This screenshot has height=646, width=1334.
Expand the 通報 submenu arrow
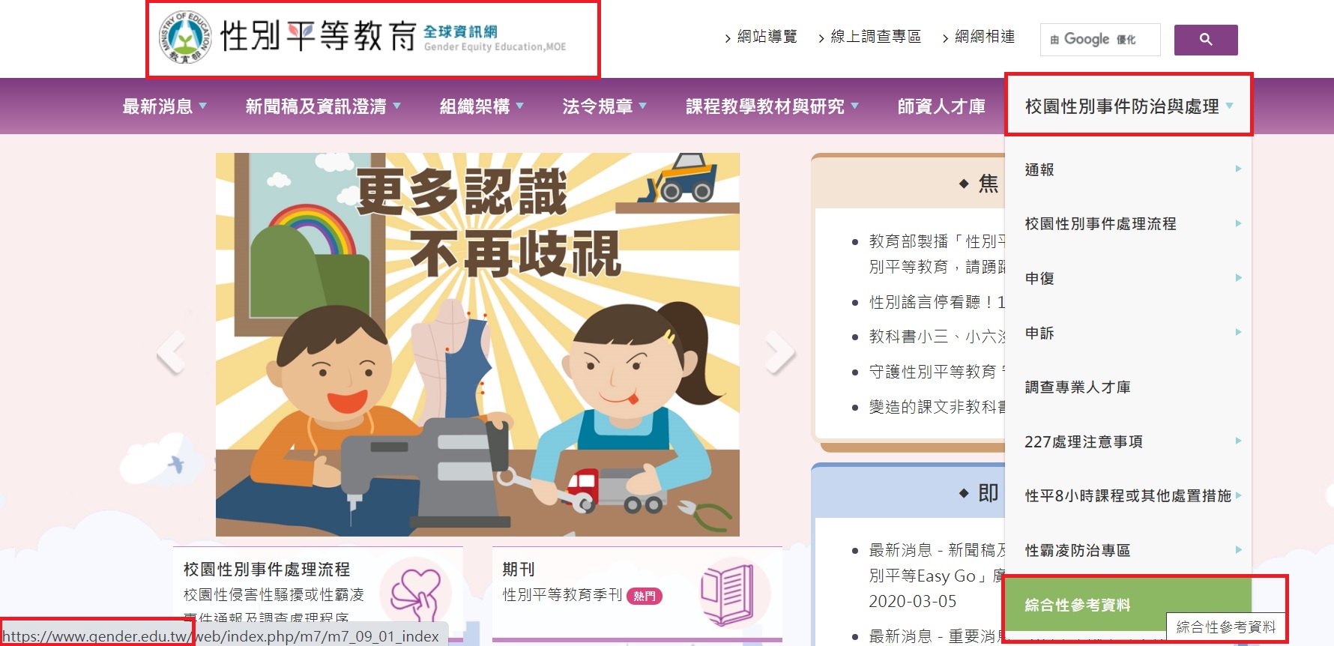tap(1238, 169)
